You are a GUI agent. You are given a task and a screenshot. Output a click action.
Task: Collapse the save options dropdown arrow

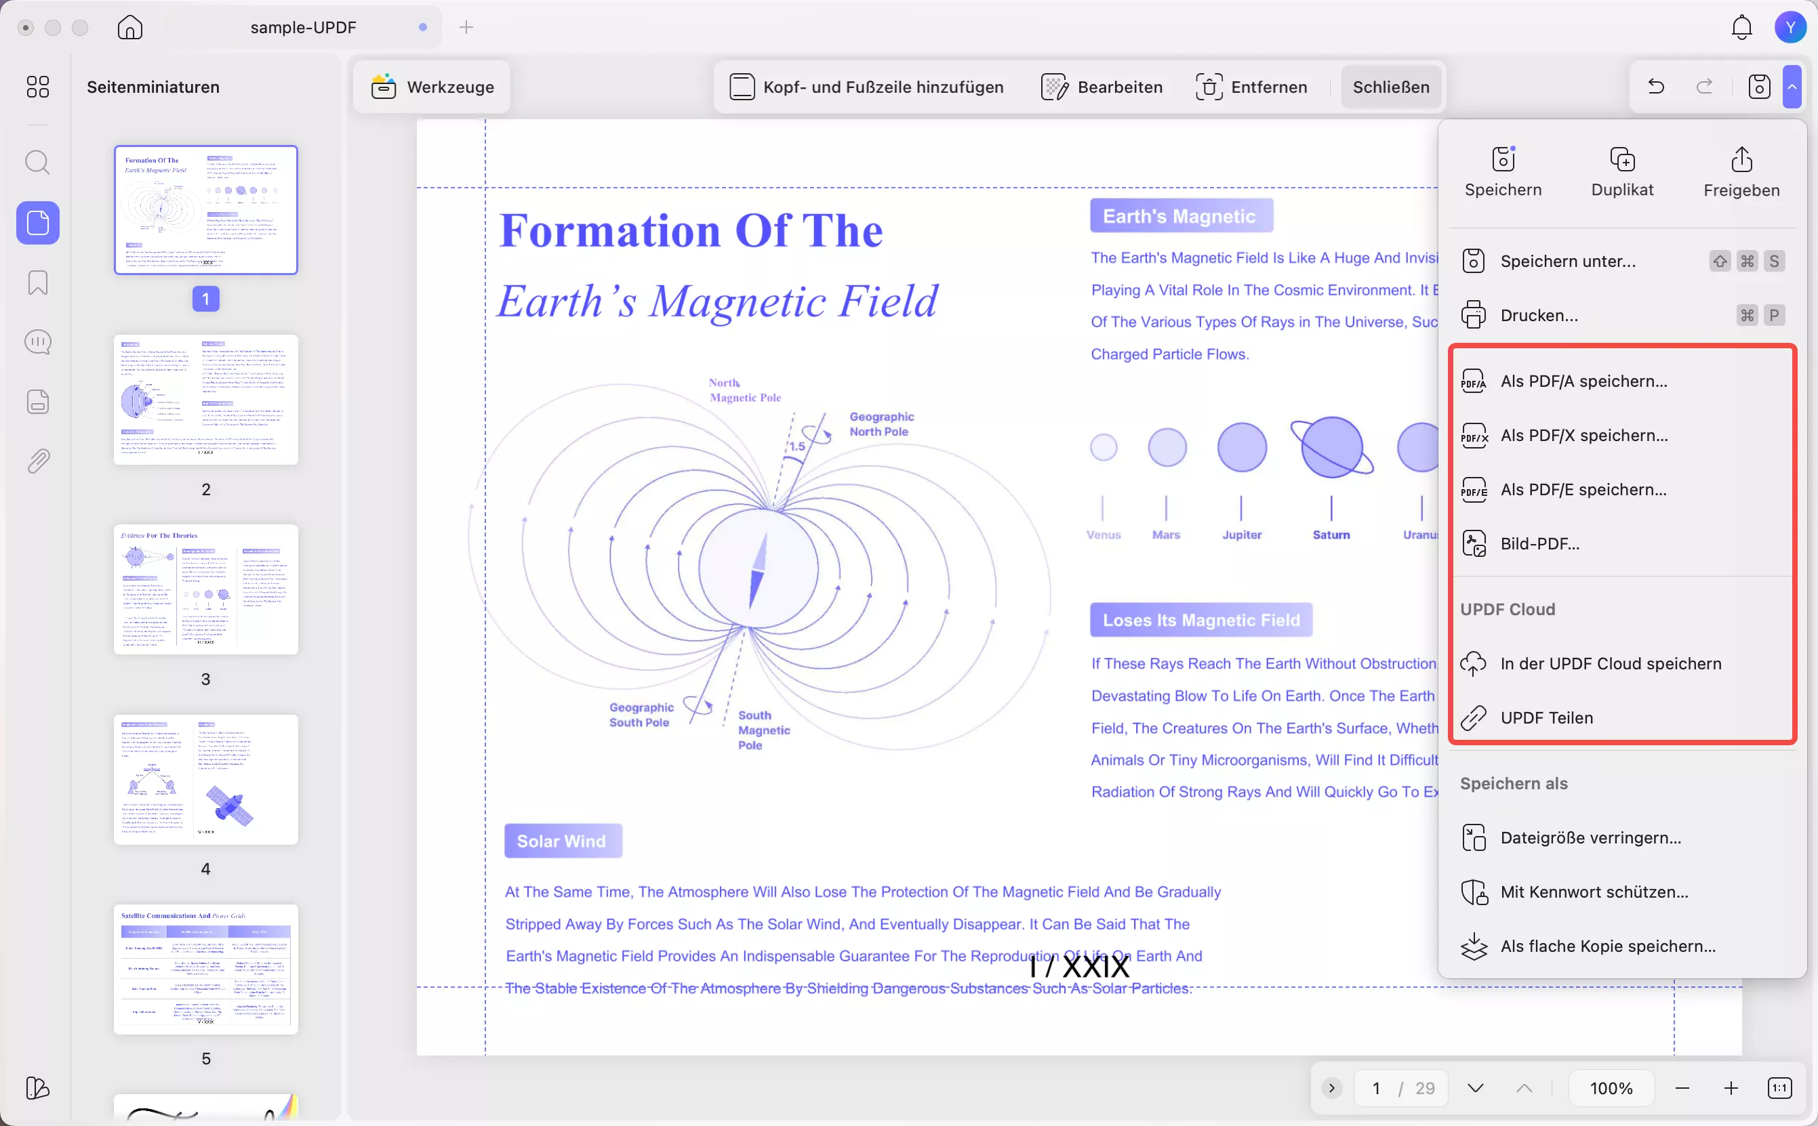click(1792, 87)
